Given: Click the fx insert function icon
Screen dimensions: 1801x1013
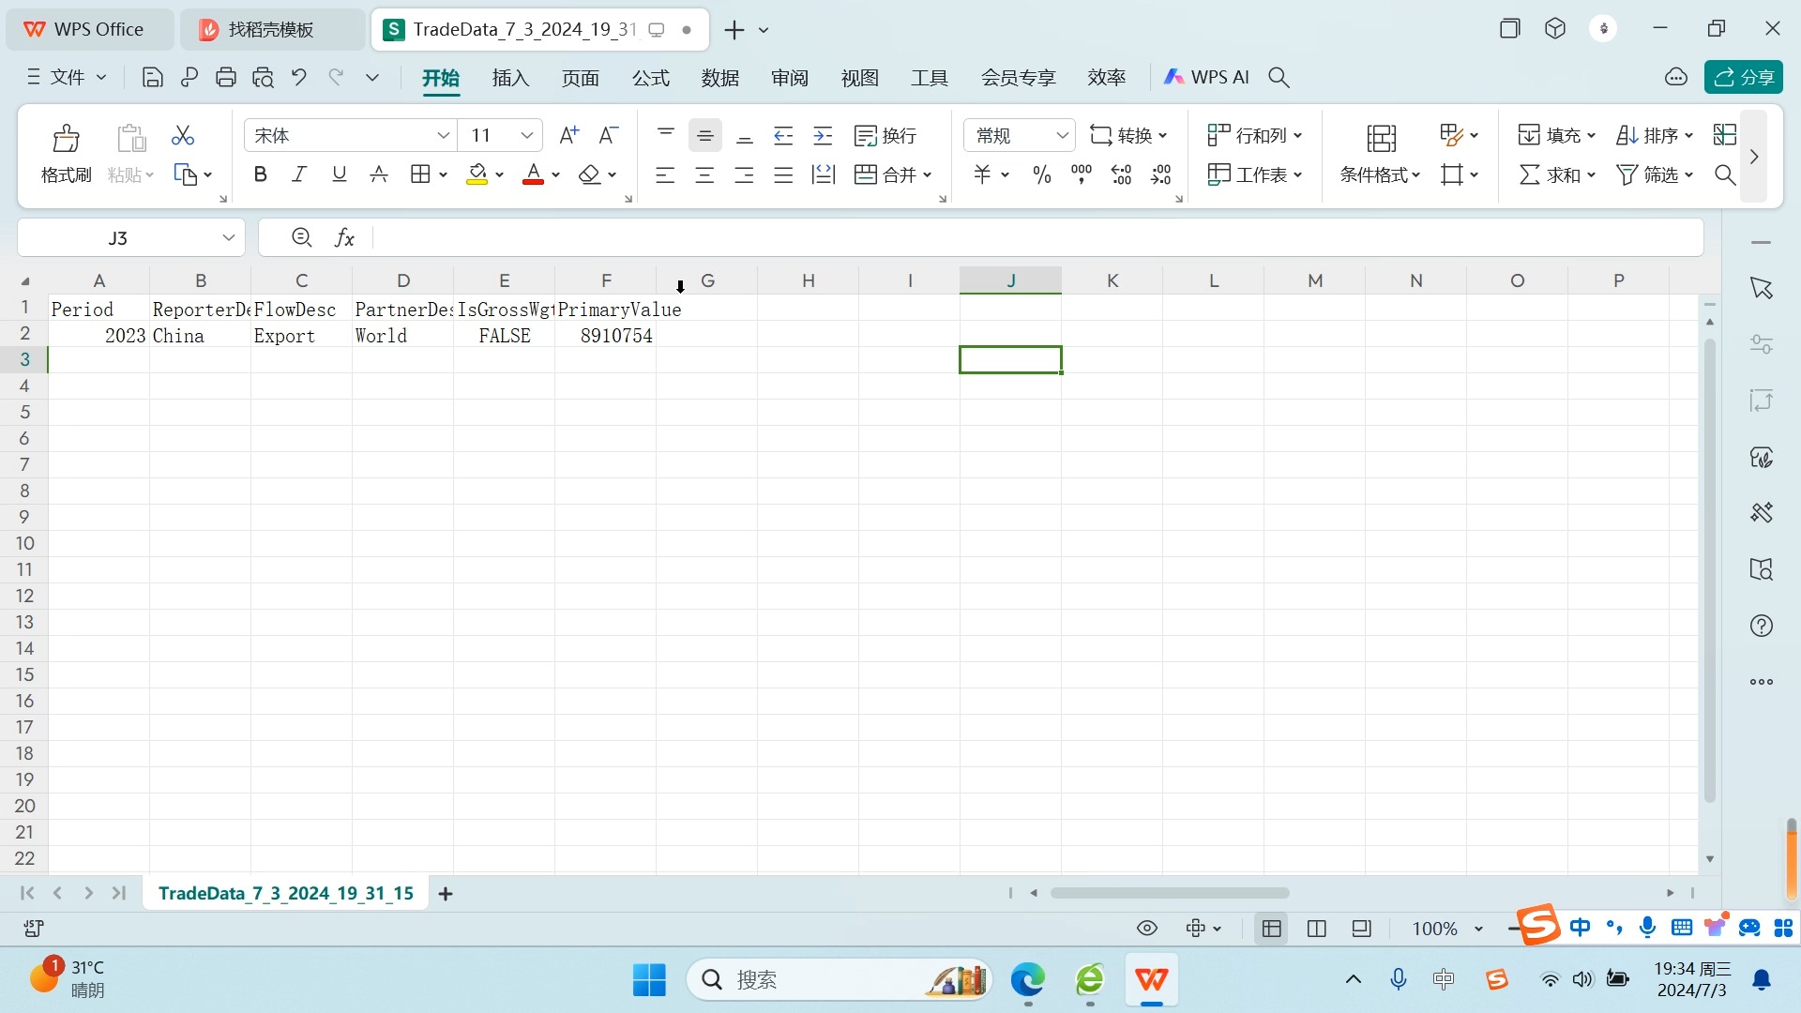Looking at the screenshot, I should point(345,238).
